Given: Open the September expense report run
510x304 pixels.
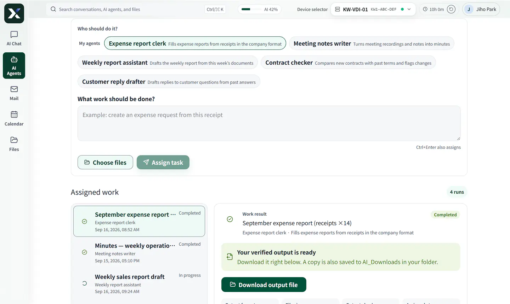Looking at the screenshot, I should [x=139, y=221].
